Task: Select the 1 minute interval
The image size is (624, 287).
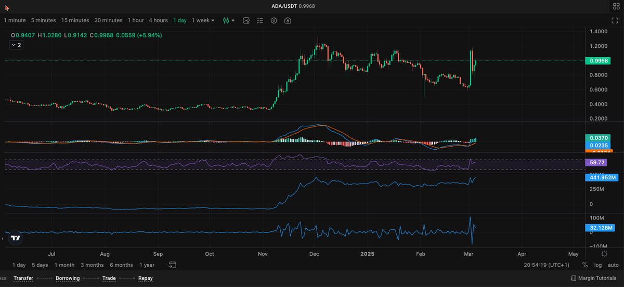Action: (15, 20)
